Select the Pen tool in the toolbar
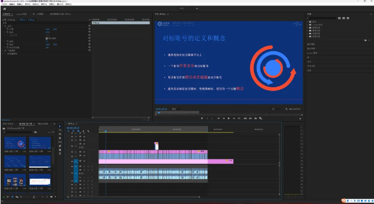The image size is (374, 204). tap(60, 146)
